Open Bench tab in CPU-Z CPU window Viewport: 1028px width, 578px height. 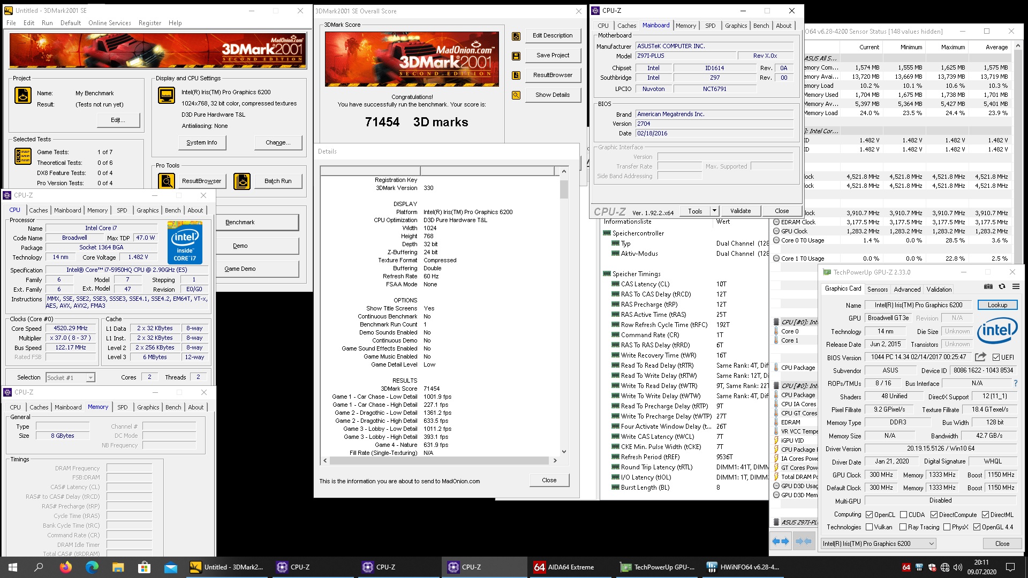[x=172, y=210]
